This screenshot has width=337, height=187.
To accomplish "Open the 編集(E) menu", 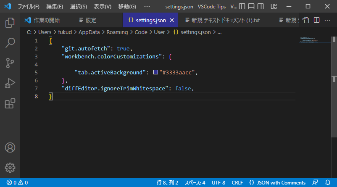I will [x=55, y=6].
